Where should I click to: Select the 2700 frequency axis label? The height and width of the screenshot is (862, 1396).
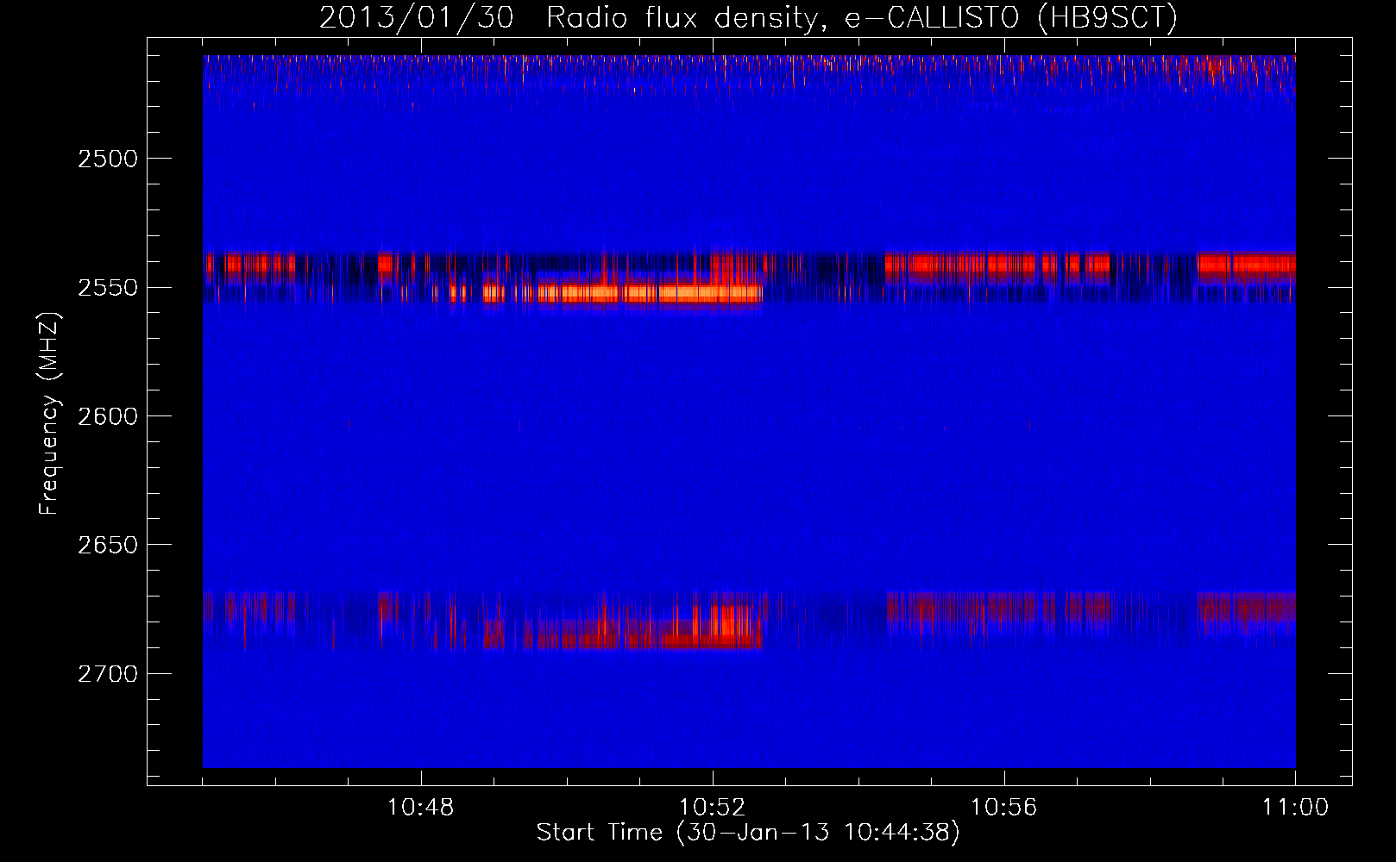107,674
